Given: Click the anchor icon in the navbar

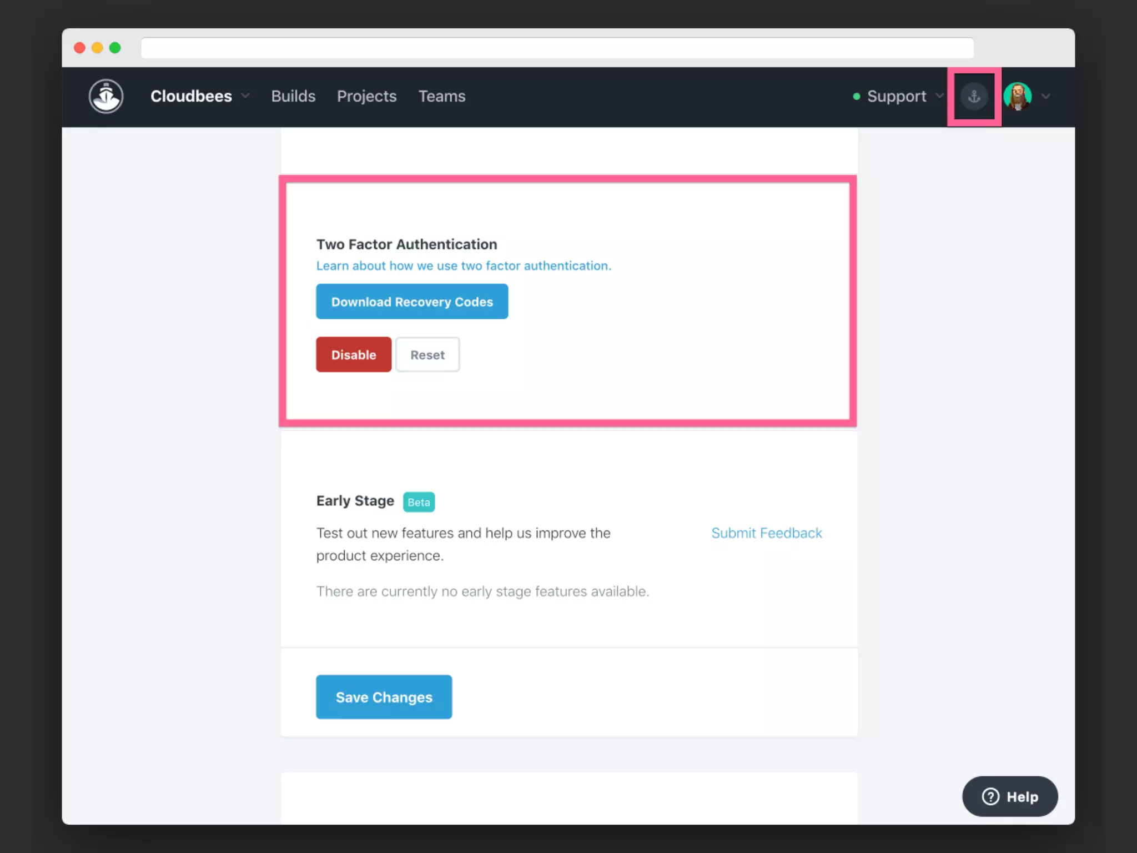Looking at the screenshot, I should pyautogui.click(x=974, y=97).
